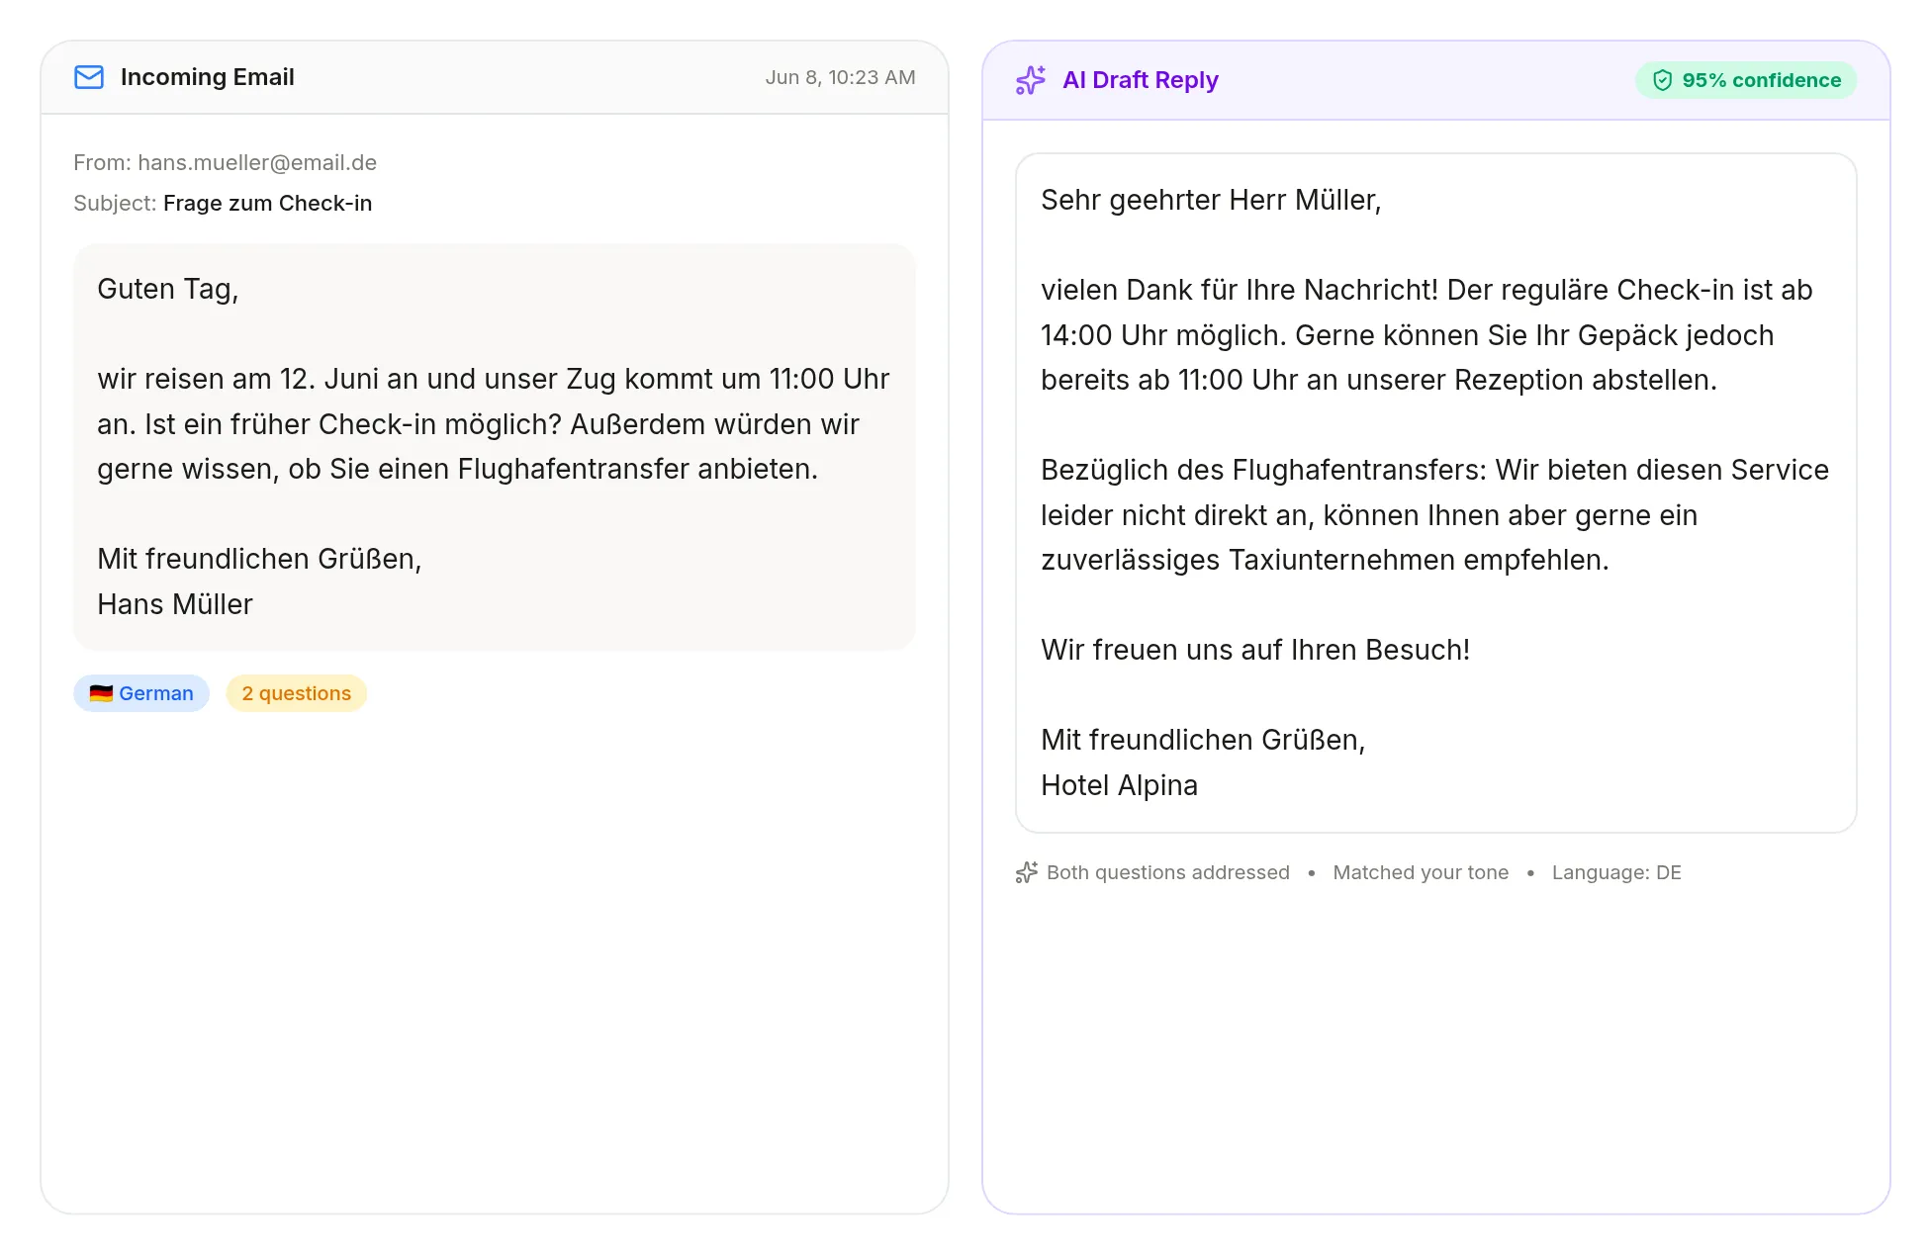Click the purple AI sparkle icon
This screenshot has height=1256, width=1931.
[1031, 80]
